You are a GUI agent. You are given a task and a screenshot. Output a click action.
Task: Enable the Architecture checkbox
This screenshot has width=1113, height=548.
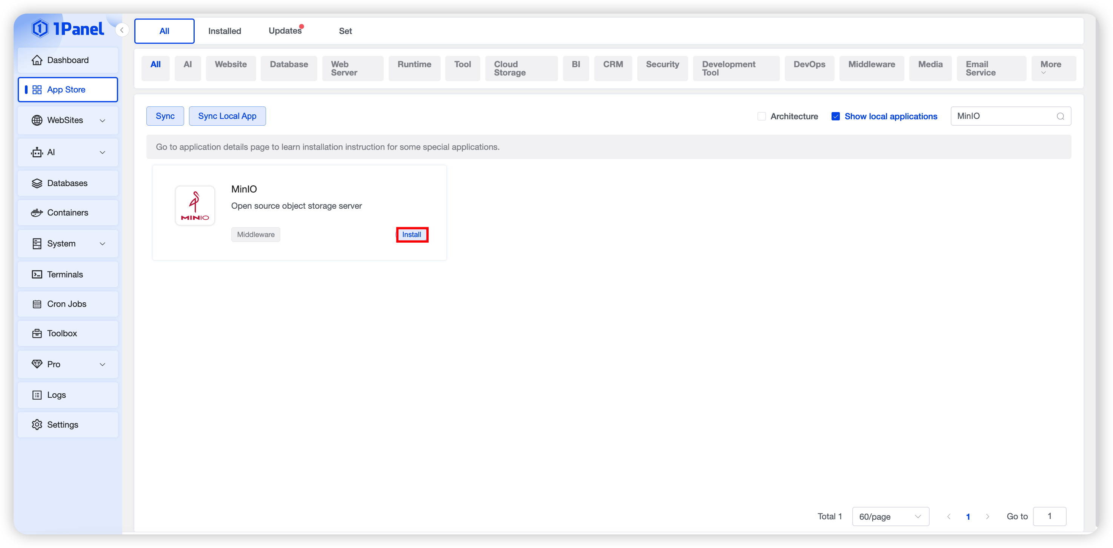pyautogui.click(x=761, y=116)
